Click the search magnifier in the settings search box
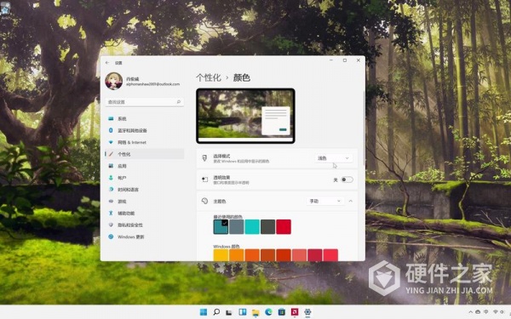Viewport: 511px width, 319px height. tap(179, 102)
